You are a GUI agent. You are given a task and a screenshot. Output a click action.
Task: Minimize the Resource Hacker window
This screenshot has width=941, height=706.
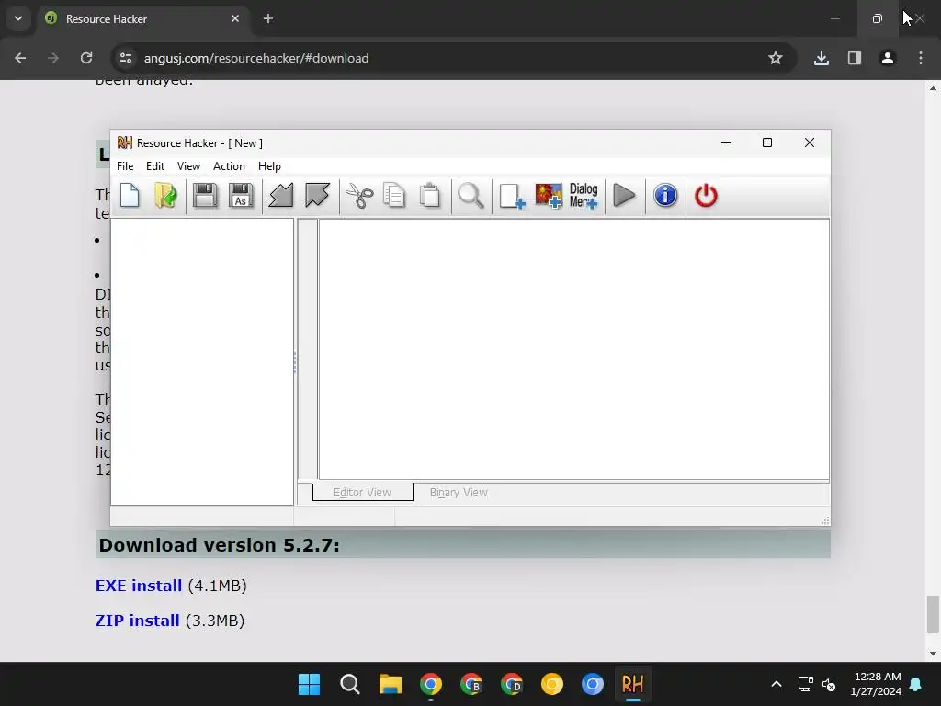tap(726, 142)
